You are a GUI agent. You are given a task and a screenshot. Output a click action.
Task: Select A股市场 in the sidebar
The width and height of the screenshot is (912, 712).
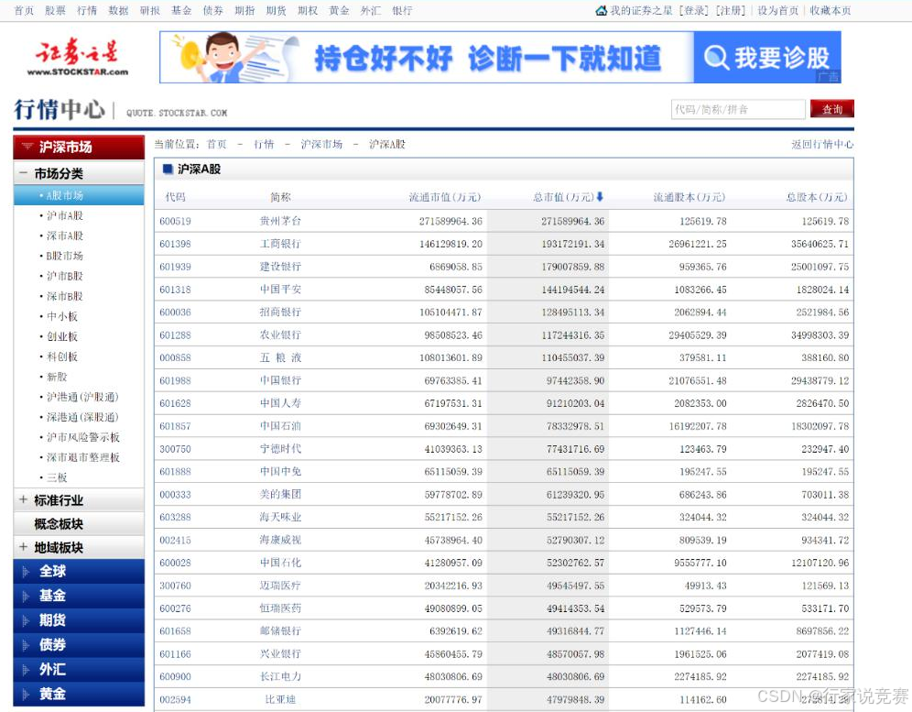point(65,195)
